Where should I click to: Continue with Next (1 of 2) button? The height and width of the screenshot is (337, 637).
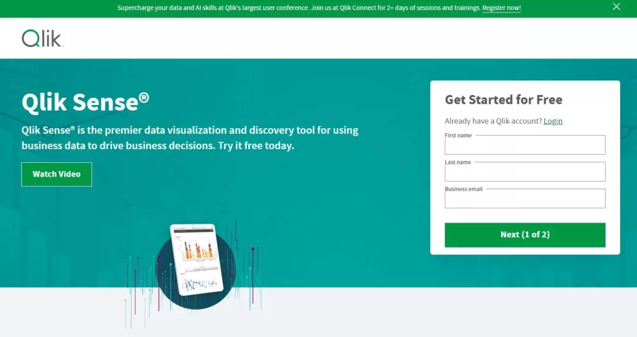(525, 234)
